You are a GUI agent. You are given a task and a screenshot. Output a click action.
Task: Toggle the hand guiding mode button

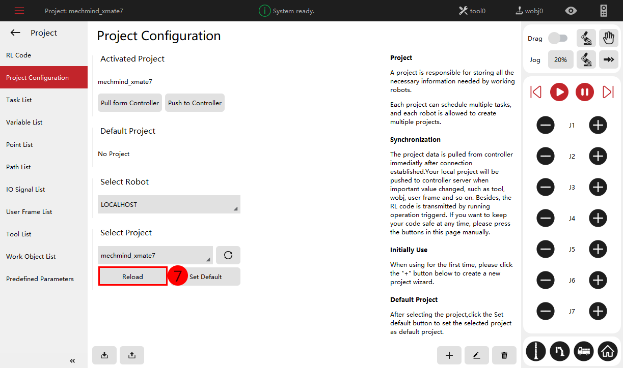coord(608,38)
